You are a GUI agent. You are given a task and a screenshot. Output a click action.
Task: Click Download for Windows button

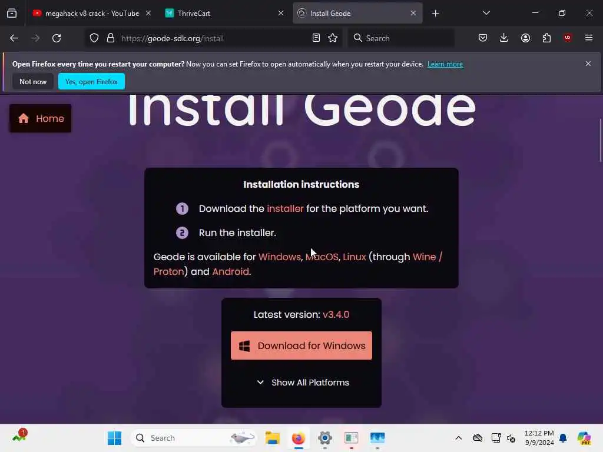point(301,345)
